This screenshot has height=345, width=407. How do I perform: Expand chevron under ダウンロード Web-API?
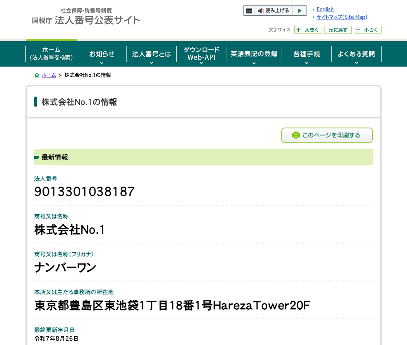(201, 63)
